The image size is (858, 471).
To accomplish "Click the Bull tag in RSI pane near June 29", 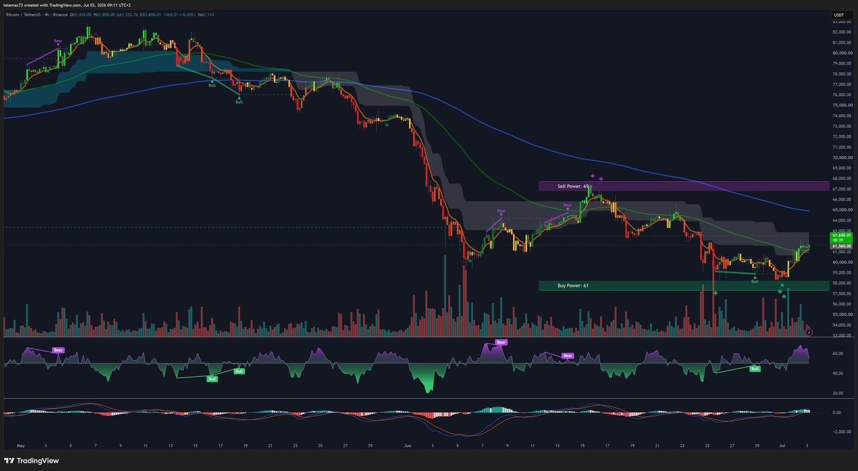I will point(755,369).
